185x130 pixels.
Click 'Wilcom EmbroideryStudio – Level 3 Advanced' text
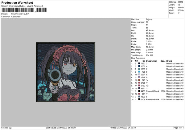click(x=22, y=6)
